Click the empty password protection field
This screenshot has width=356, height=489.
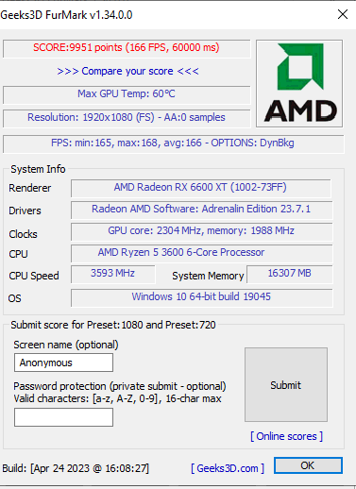63,417
